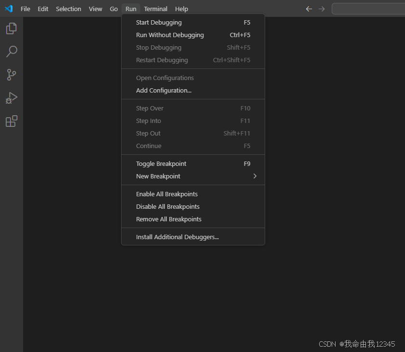Close the open Run menu
Screen dimensions: 405x352
131,9
